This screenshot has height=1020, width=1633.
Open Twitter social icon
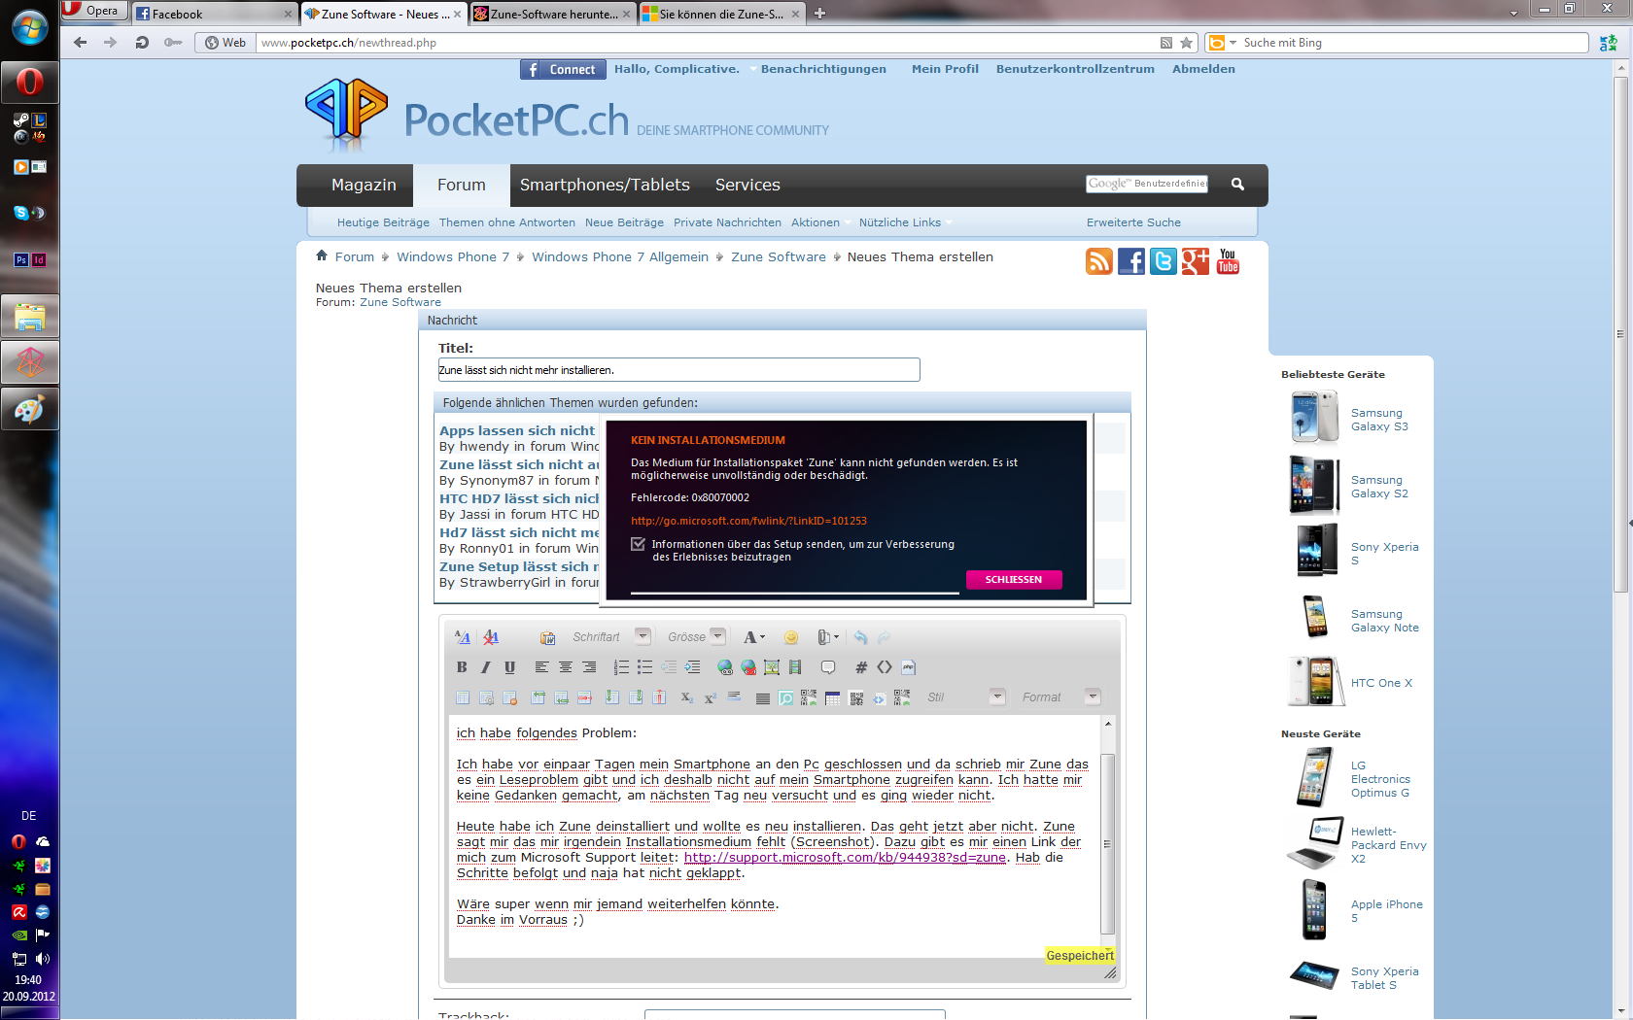[x=1164, y=261]
